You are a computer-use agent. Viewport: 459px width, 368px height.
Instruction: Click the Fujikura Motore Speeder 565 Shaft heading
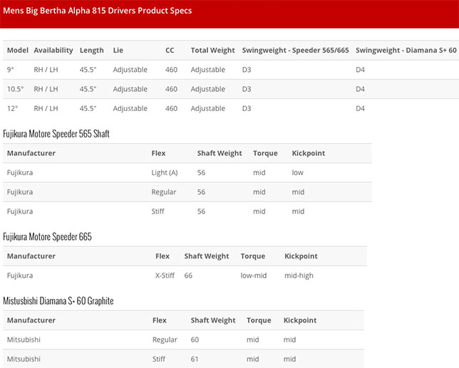coord(56,134)
